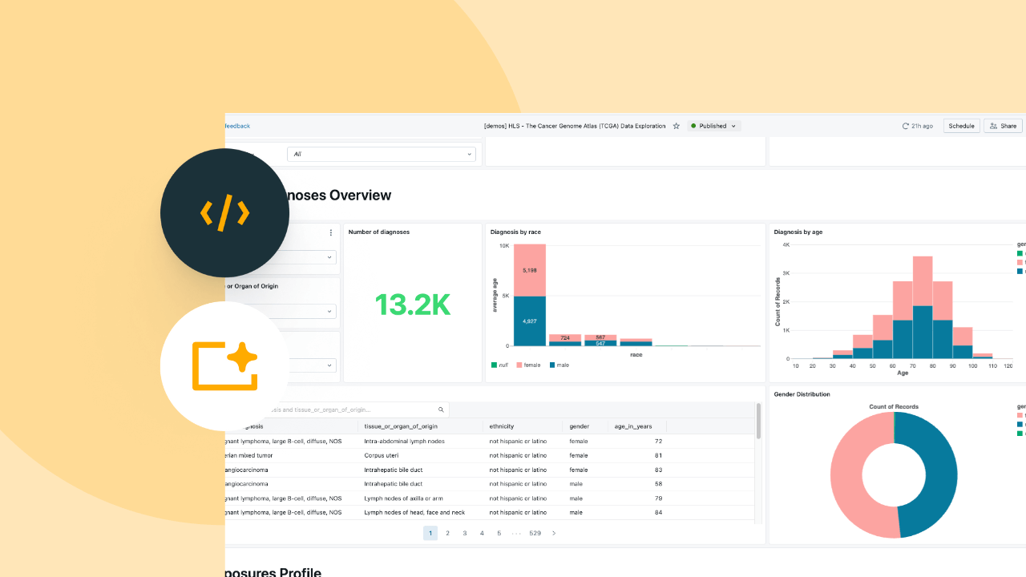
Task: Click the table's vertical scrollbar
Action: click(x=758, y=422)
